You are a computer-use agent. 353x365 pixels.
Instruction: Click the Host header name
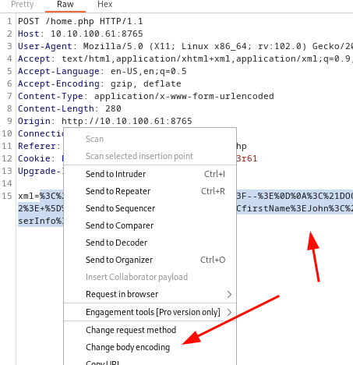29,34
